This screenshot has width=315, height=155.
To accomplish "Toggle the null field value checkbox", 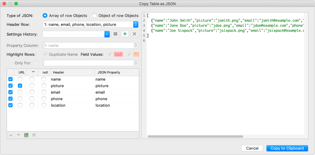I will click(110, 54).
